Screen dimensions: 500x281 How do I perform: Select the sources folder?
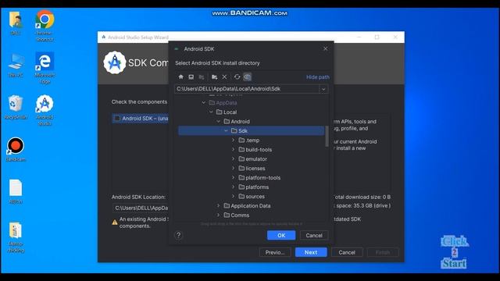[x=252, y=196]
